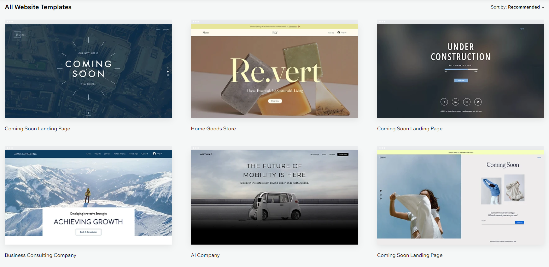Click the Twitter icon in Under Construction template
The image size is (549, 267).
[x=478, y=102]
